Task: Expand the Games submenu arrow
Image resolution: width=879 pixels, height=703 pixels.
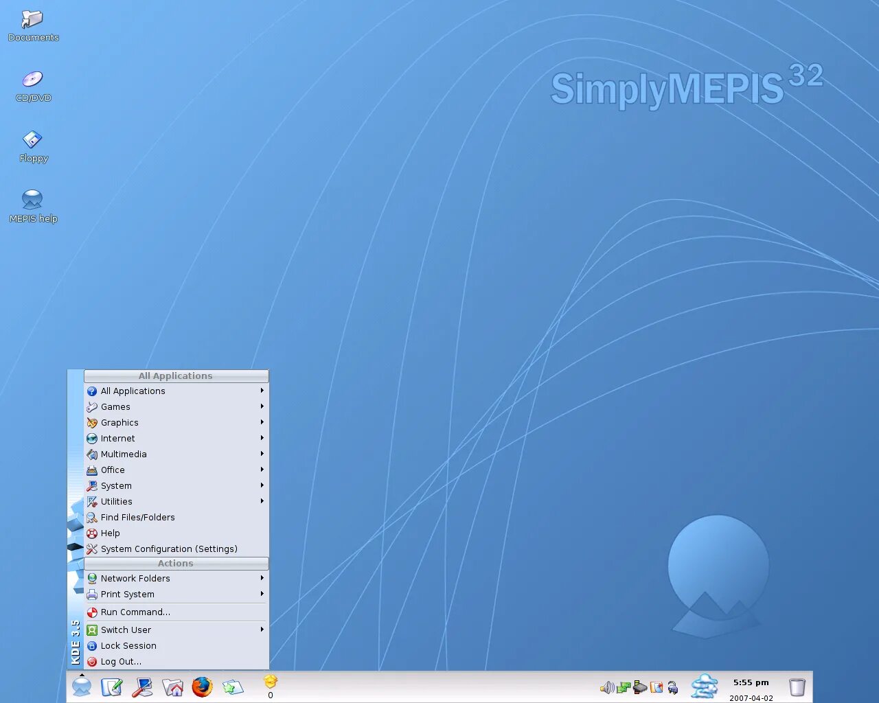Action: [262, 406]
